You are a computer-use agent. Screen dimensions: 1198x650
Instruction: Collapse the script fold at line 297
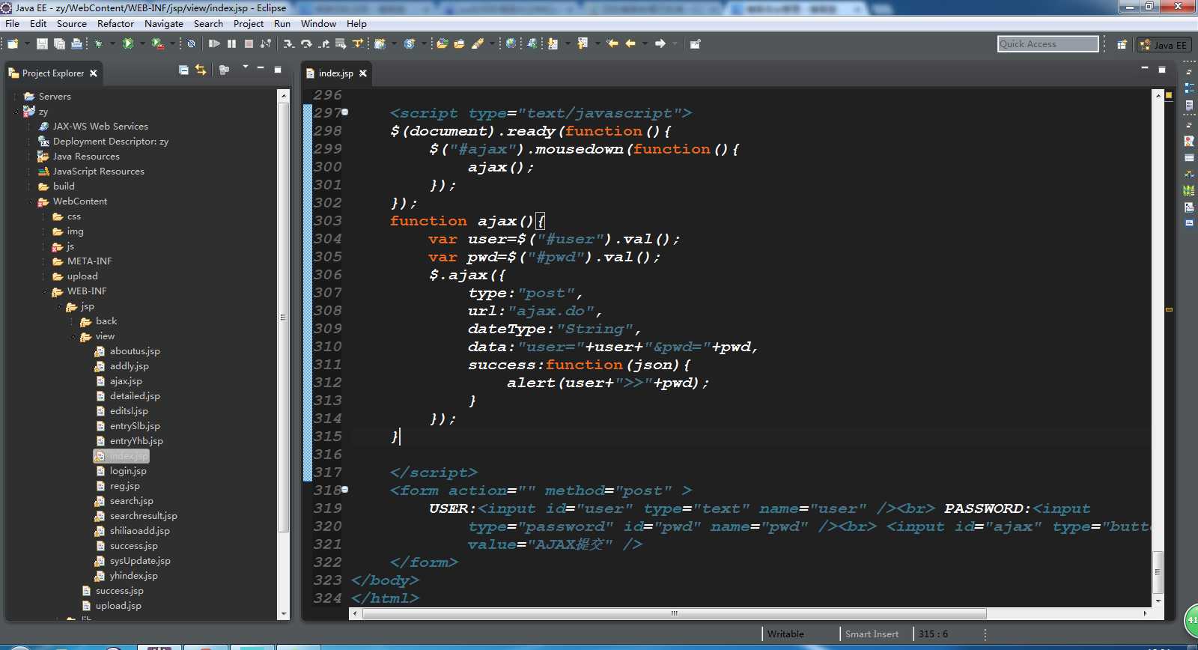click(345, 112)
